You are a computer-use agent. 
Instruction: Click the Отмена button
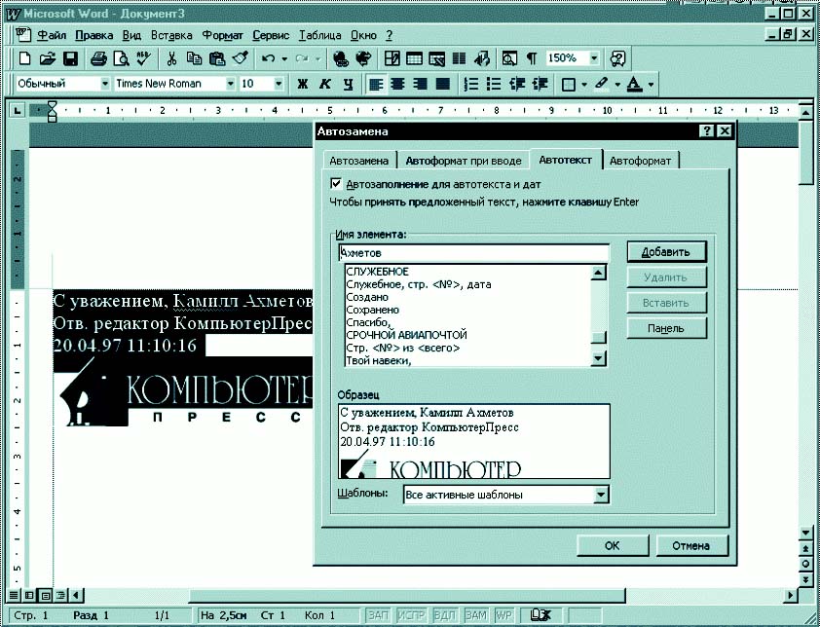pos(692,545)
